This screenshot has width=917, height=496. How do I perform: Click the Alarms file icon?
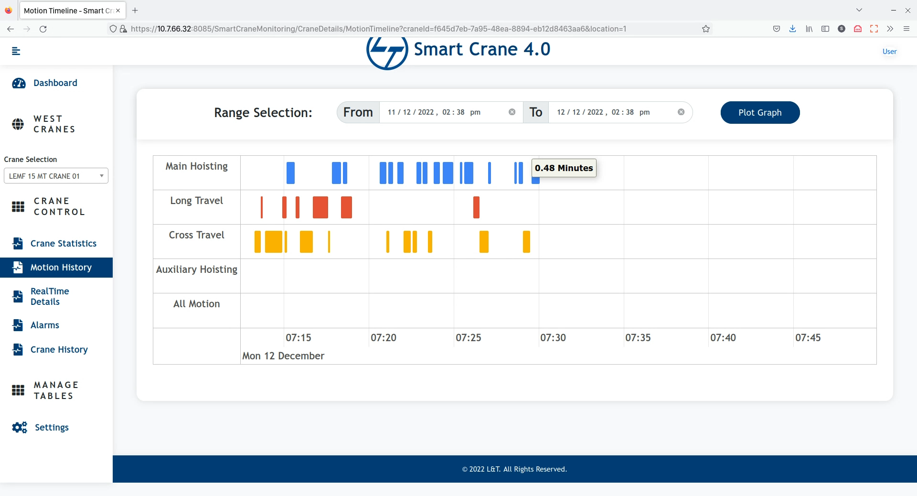pos(18,325)
